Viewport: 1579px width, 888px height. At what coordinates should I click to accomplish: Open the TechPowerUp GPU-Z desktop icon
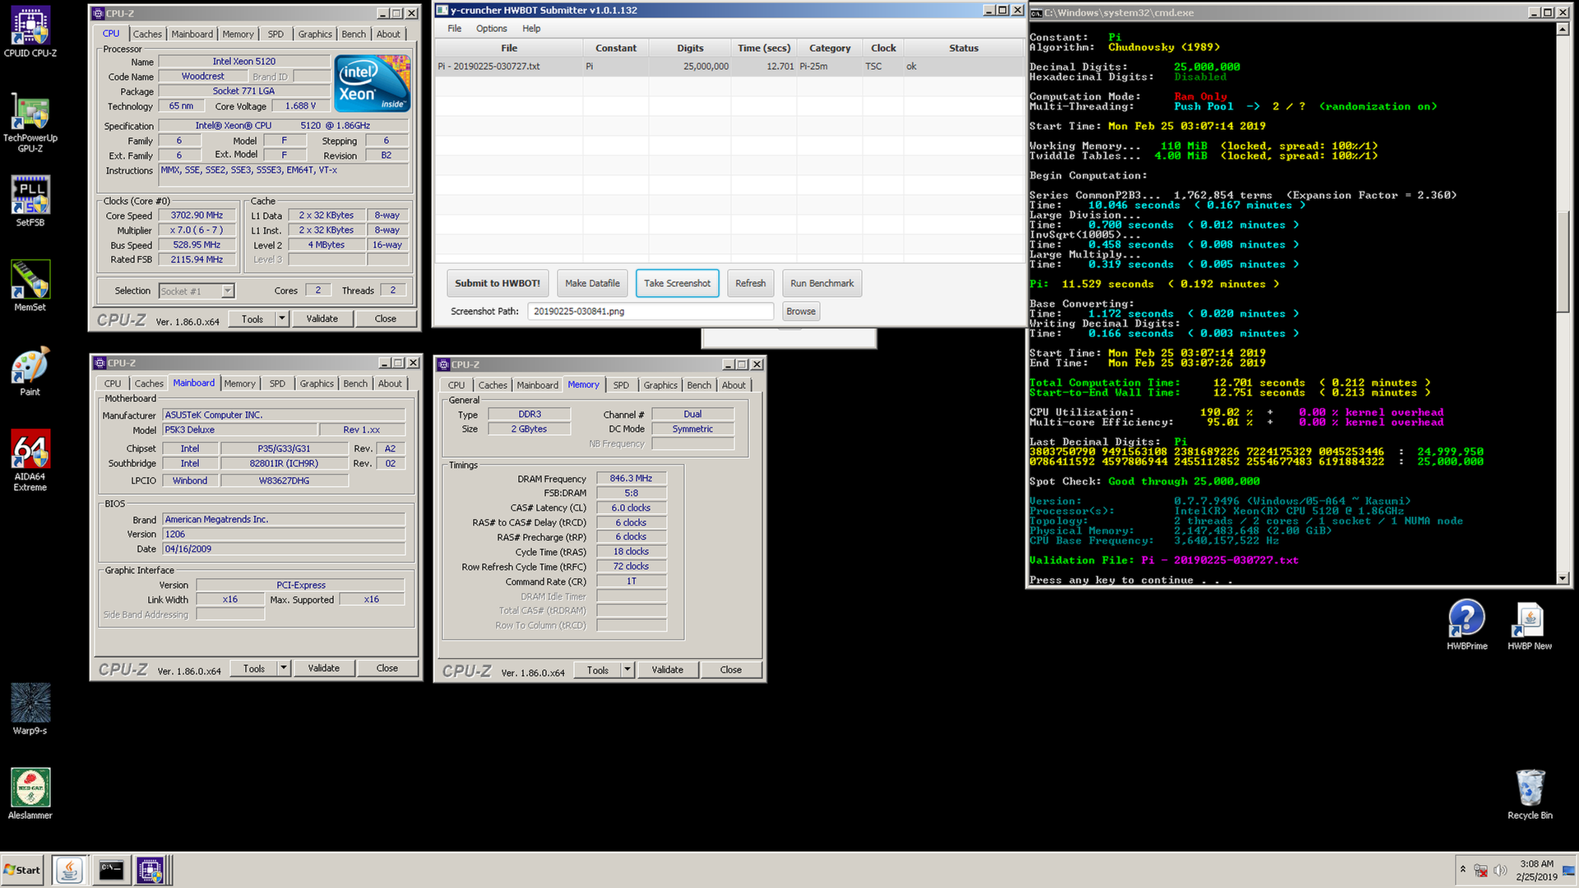click(x=30, y=123)
